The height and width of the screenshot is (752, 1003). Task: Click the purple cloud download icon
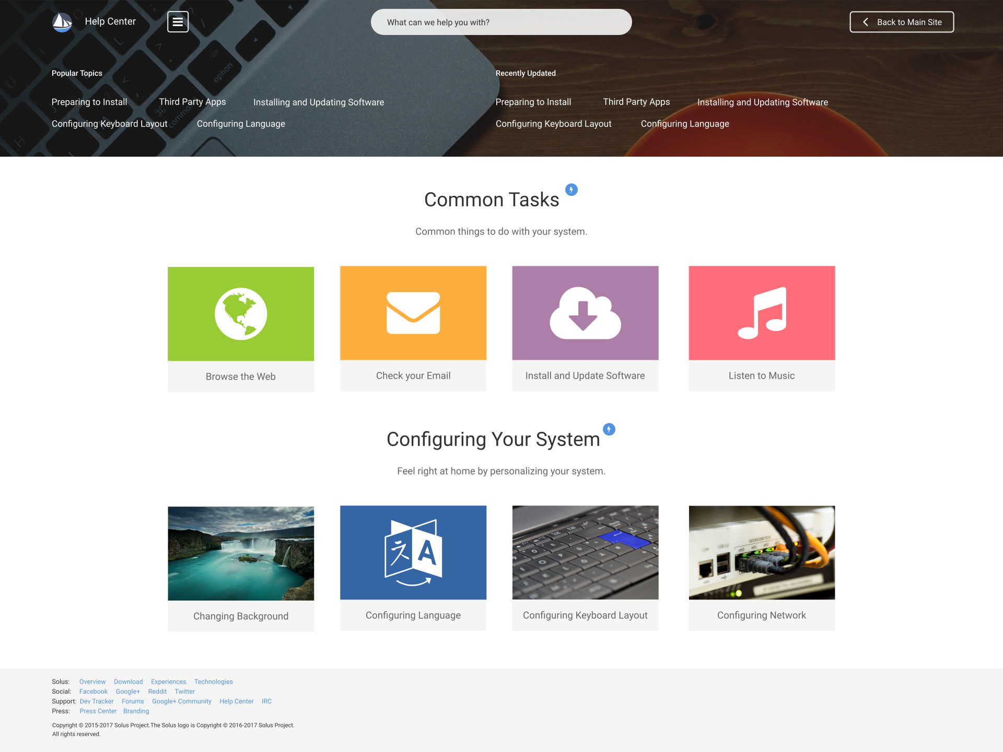pyautogui.click(x=585, y=313)
